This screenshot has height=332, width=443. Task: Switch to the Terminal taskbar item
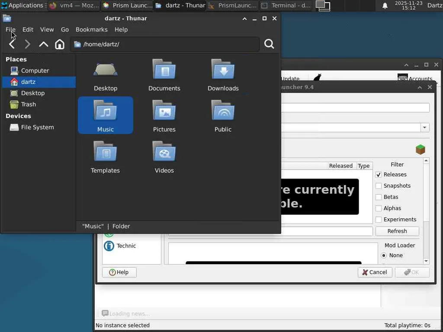pos(286,5)
